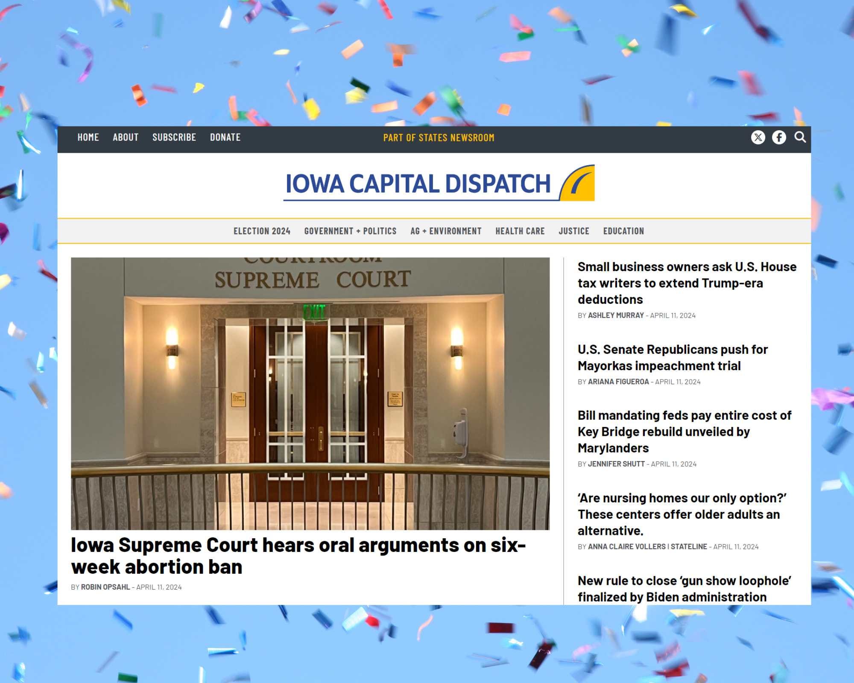View author Jennifer Shutt's page
Screen dimensions: 854x683
(x=616, y=464)
